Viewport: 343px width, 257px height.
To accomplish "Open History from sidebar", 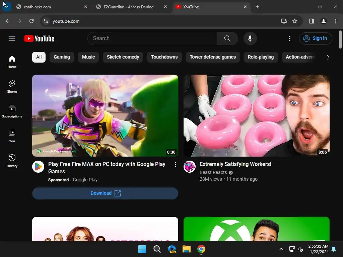I will click(x=12, y=161).
